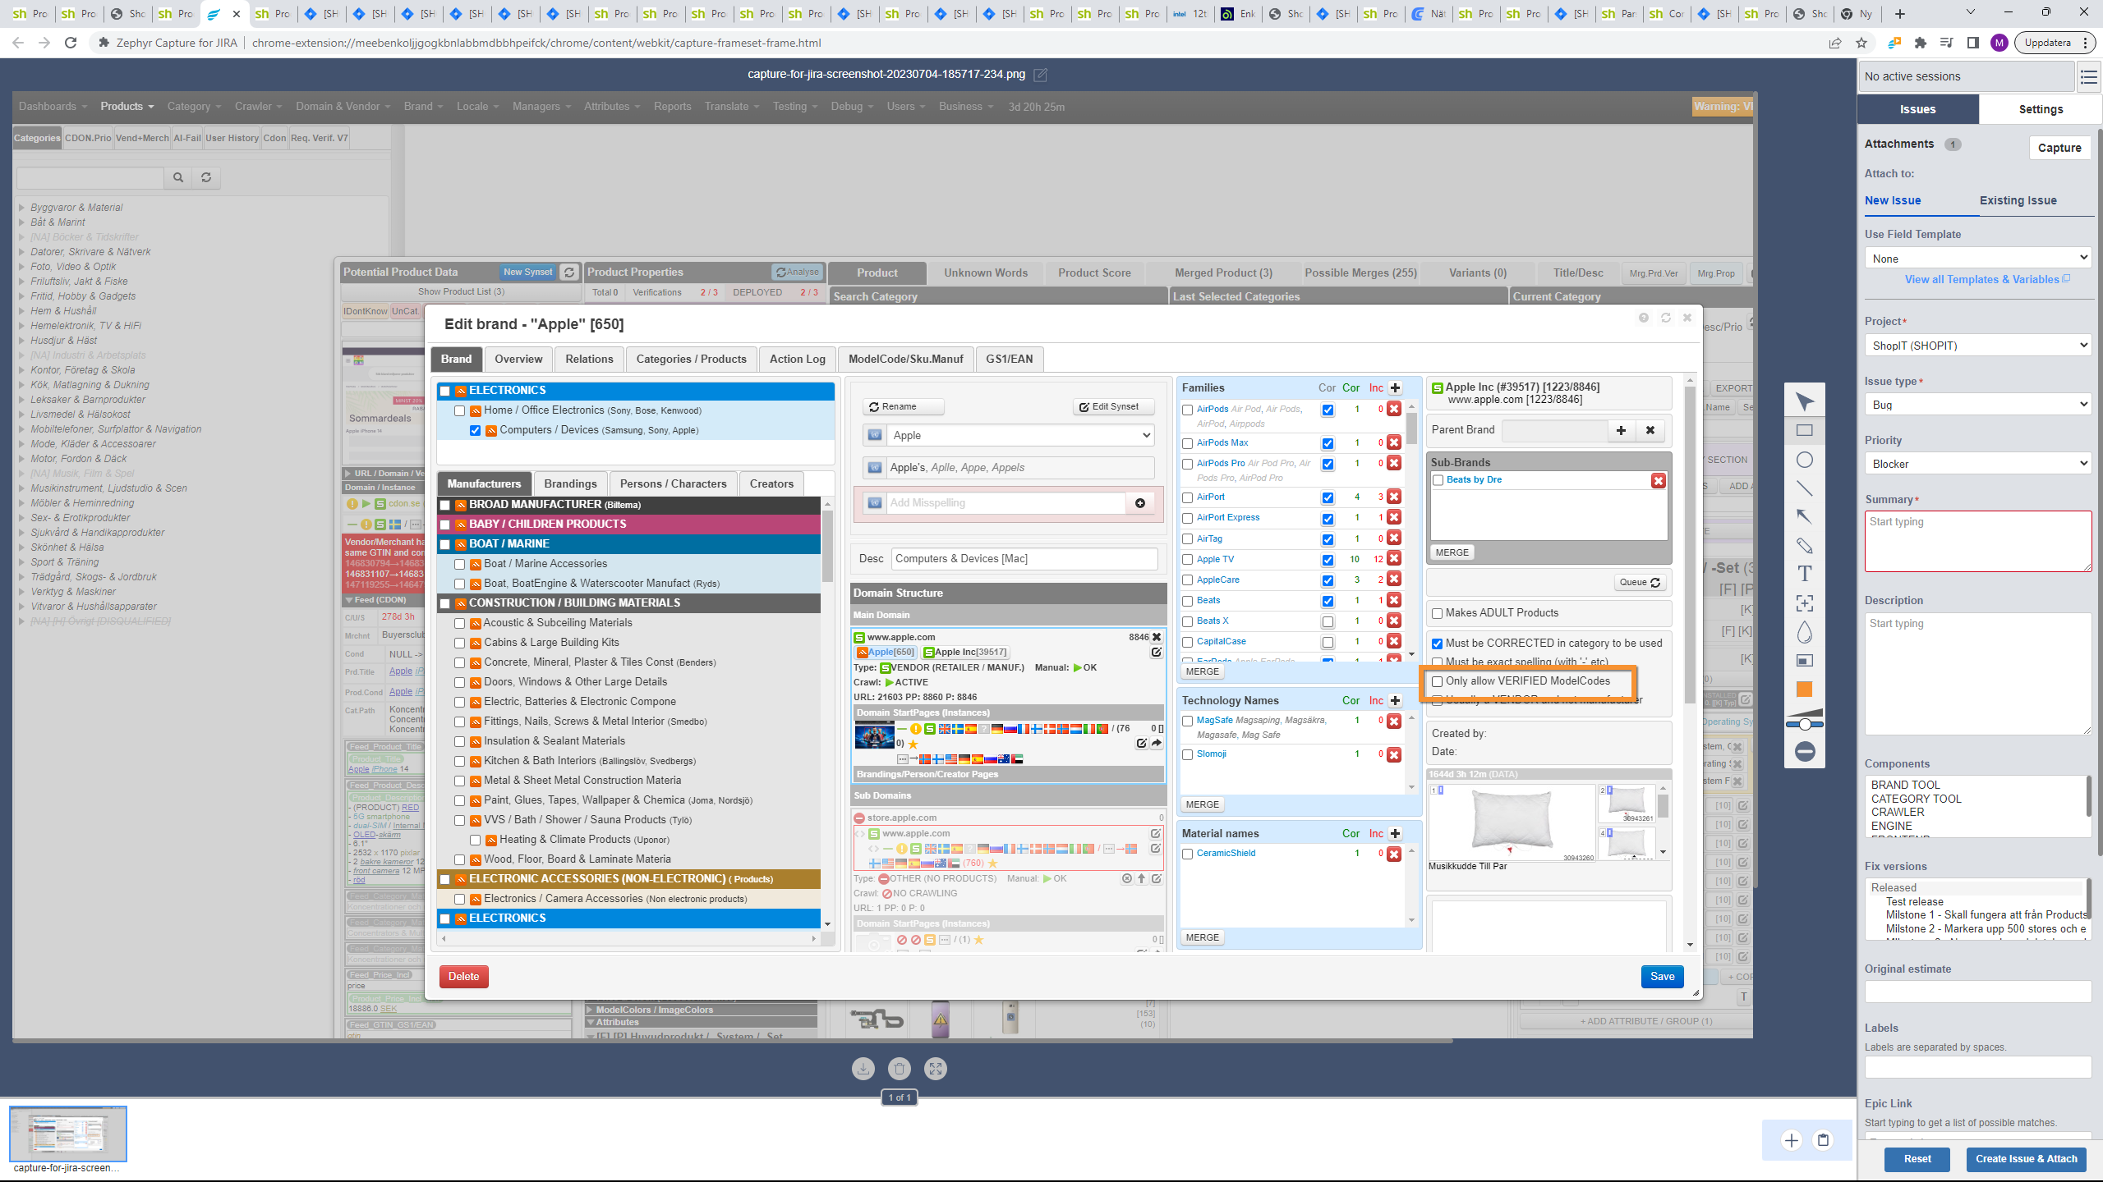The width and height of the screenshot is (2103, 1182).
Task: Click the Capture button
Action: coord(2059,148)
